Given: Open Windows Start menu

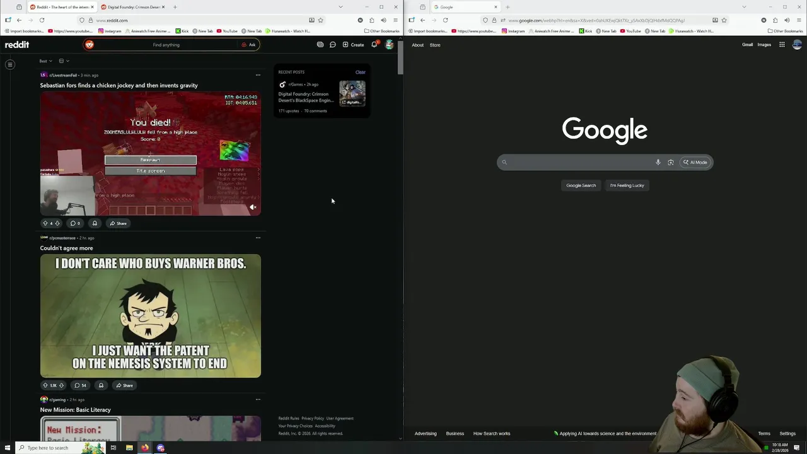Looking at the screenshot, I should click(8, 448).
